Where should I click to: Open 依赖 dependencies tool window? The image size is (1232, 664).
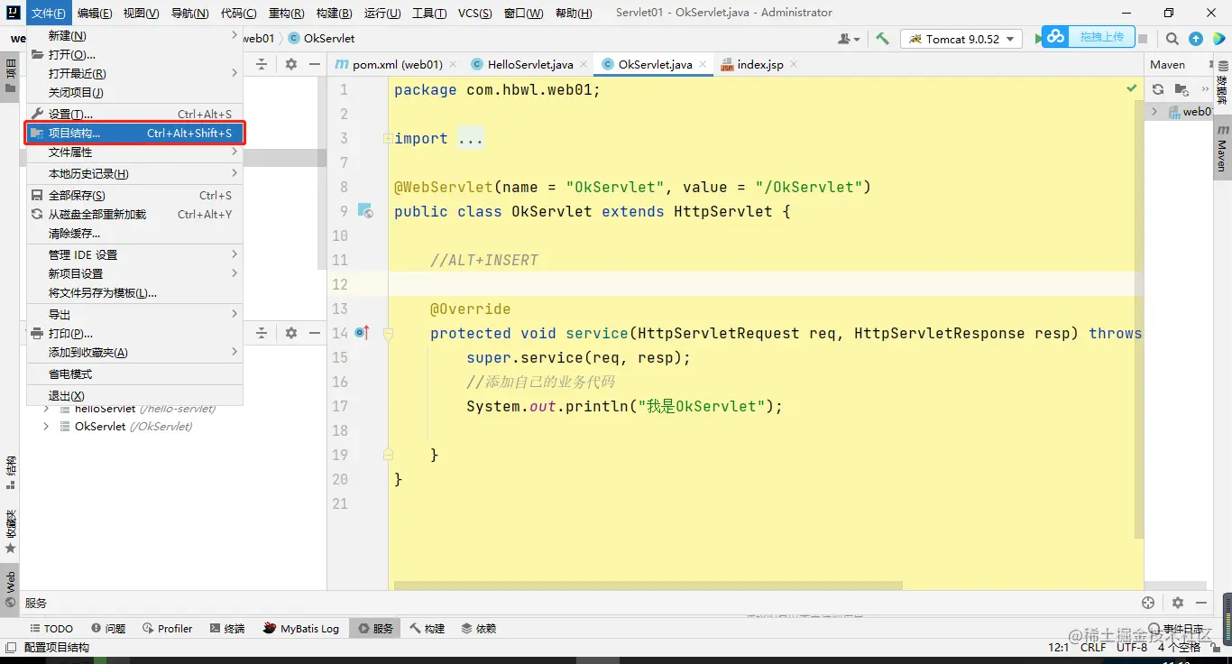[x=478, y=628]
